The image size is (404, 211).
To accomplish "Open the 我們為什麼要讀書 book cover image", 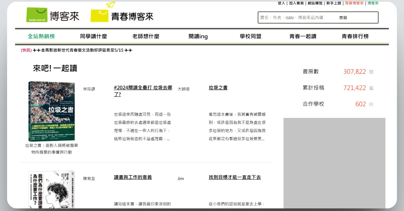I will click(x=52, y=190).
